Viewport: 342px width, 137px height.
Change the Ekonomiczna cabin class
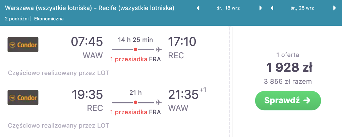49,19
